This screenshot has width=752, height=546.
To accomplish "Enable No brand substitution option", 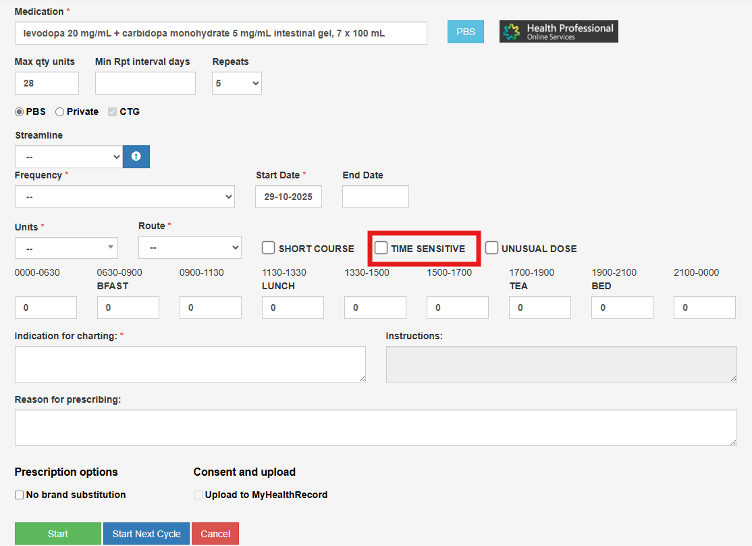I will point(20,495).
